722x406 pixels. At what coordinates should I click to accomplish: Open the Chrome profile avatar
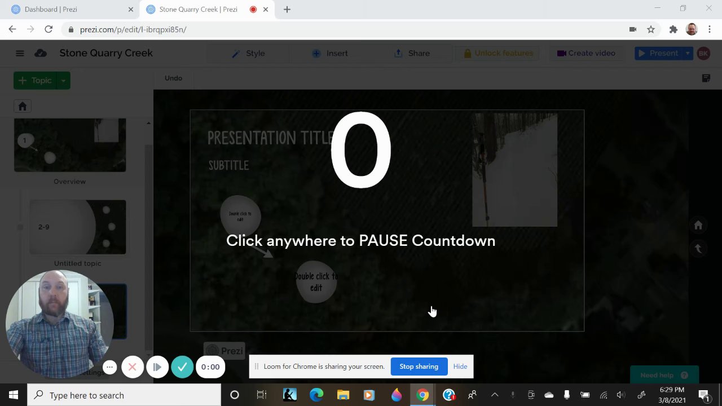[x=692, y=29]
